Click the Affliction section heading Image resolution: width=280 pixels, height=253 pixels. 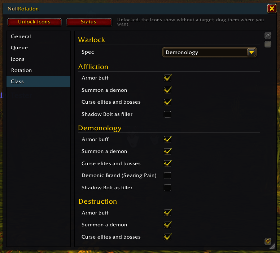coord(93,67)
